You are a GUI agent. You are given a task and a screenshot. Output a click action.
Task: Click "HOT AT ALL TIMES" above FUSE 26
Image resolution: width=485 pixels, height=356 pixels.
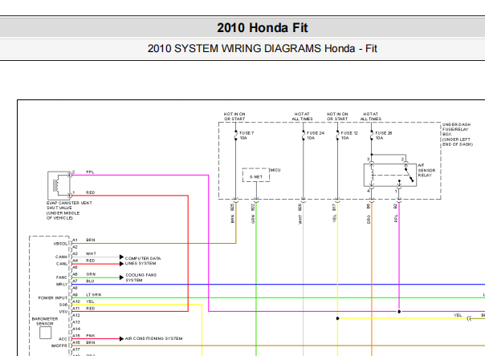[370, 116]
